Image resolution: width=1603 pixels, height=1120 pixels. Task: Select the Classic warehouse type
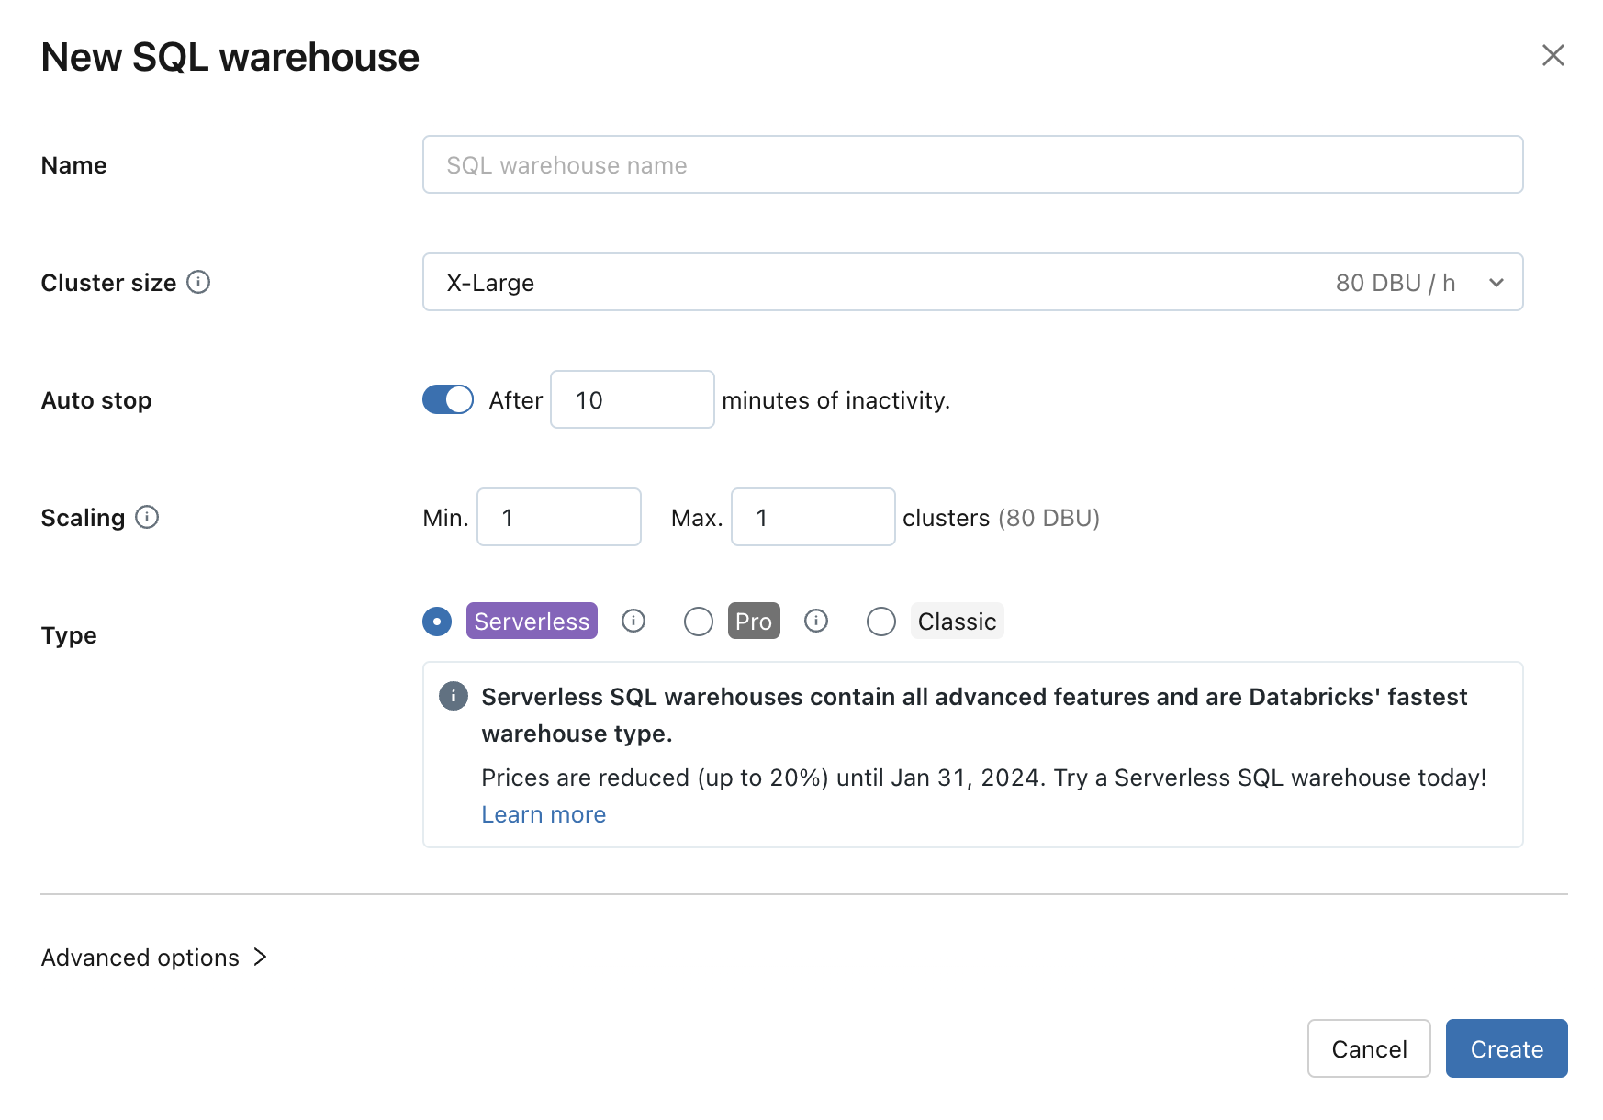point(881,622)
